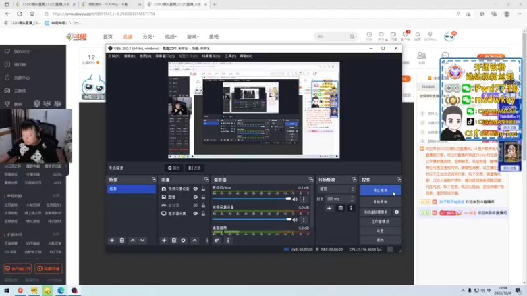527x296 pixels.
Task: Toggle lock on 视频采集设备 source
Action: click(x=203, y=189)
